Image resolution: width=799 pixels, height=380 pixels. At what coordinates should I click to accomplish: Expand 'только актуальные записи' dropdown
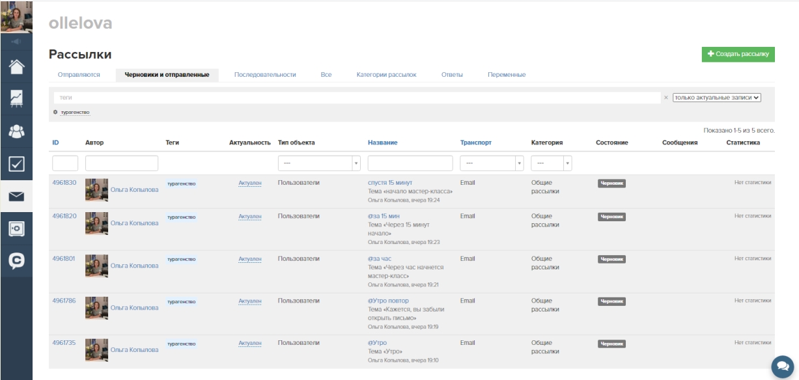pos(716,98)
